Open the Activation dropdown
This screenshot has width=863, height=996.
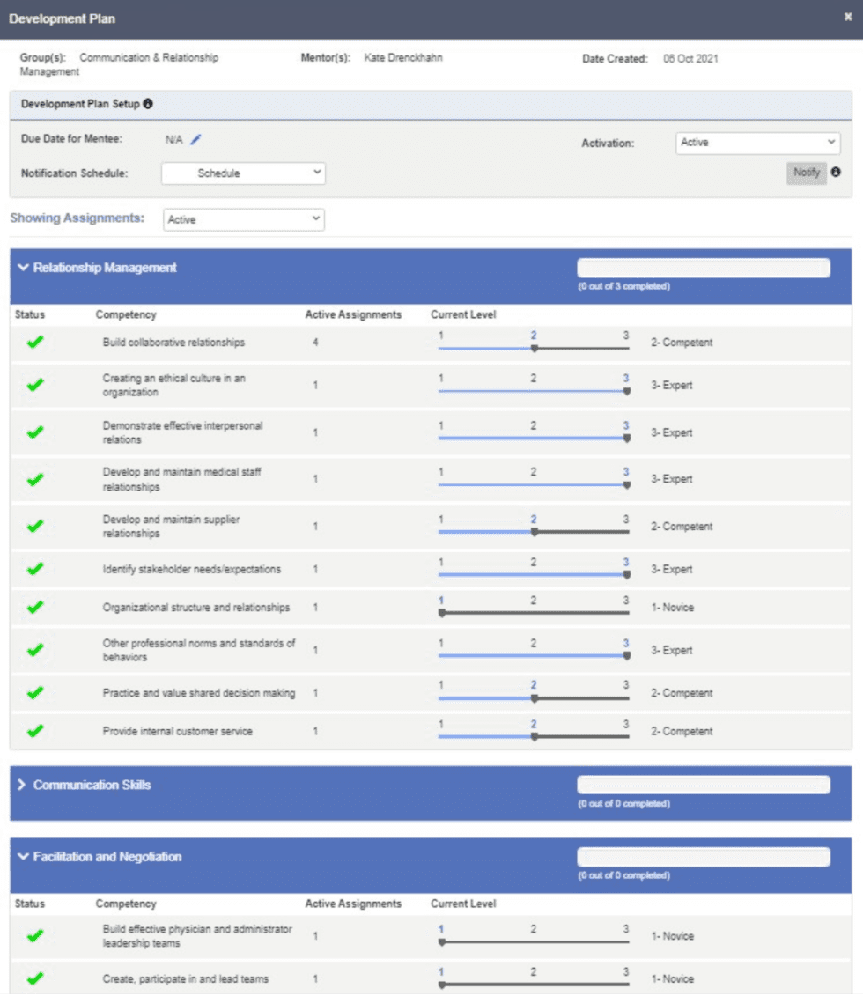pos(757,143)
